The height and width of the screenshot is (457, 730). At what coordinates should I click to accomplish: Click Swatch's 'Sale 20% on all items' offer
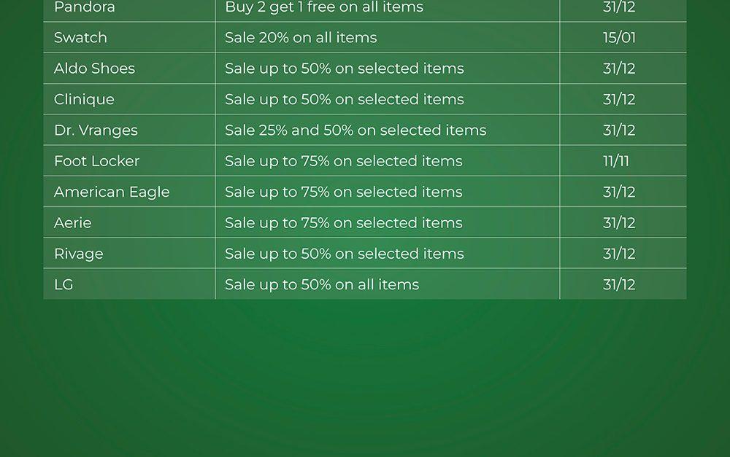(301, 37)
